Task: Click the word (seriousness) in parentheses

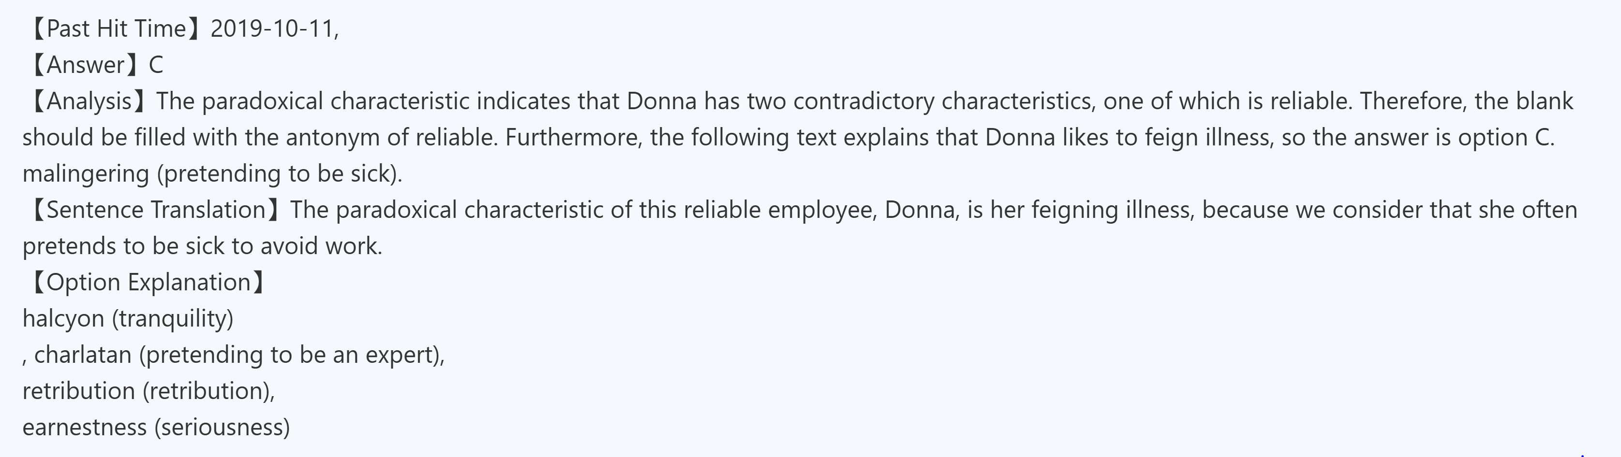Action: (222, 428)
